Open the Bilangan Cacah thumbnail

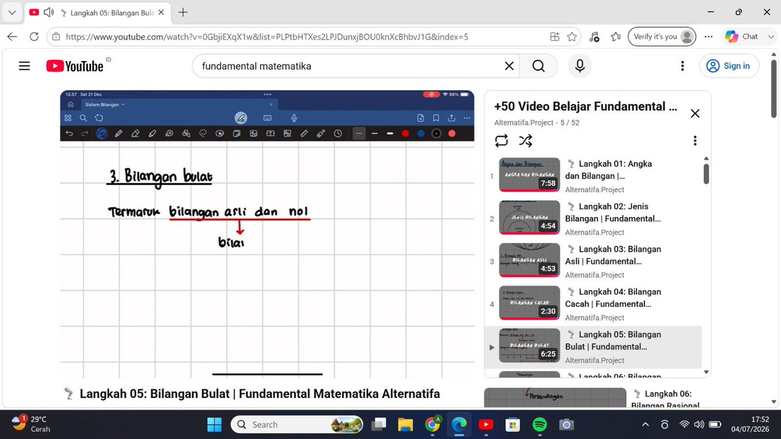tap(529, 303)
